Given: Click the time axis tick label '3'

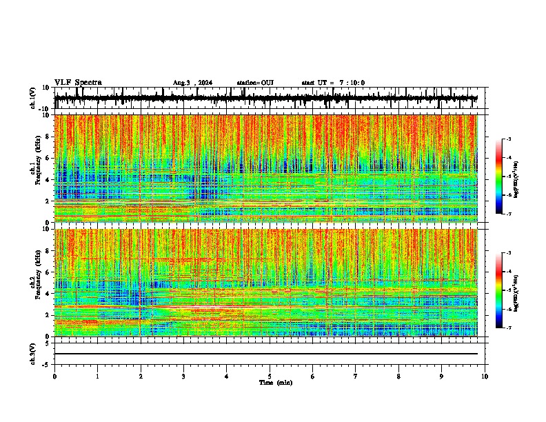Looking at the screenshot, I should click(x=183, y=376).
